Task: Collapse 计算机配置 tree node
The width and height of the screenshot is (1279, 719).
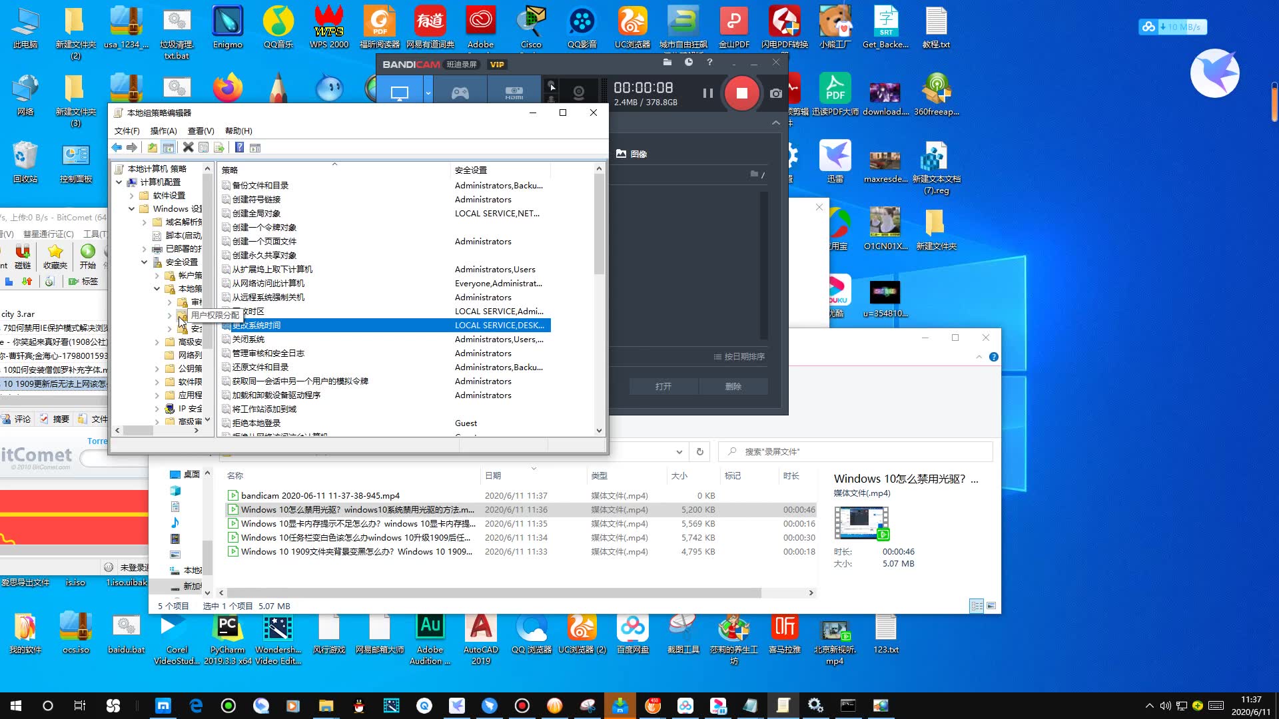Action: click(119, 182)
